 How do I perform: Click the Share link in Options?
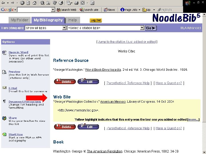(13, 118)
